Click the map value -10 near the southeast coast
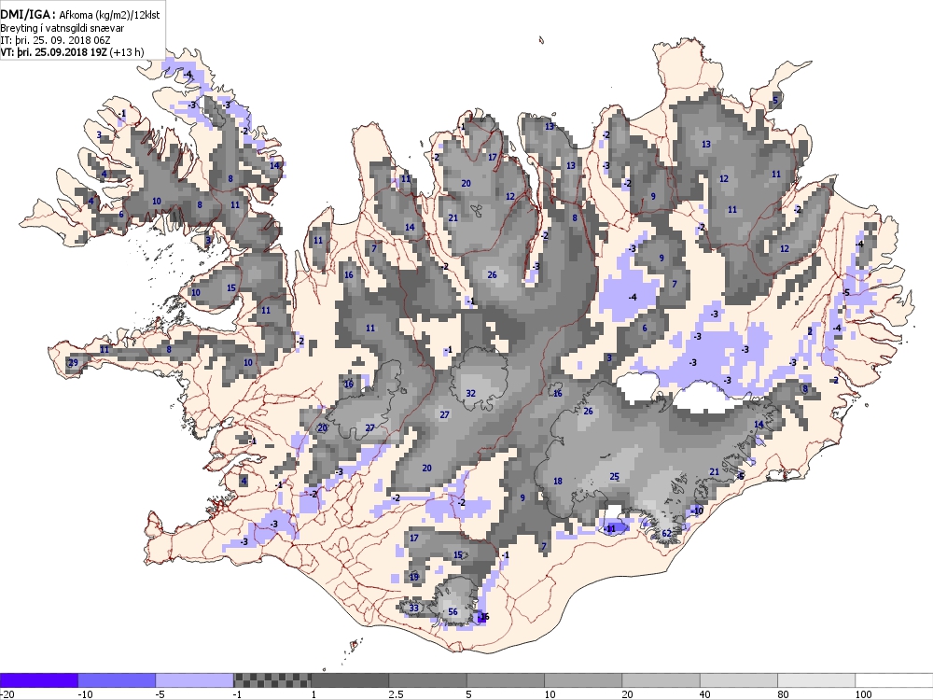 697,511
